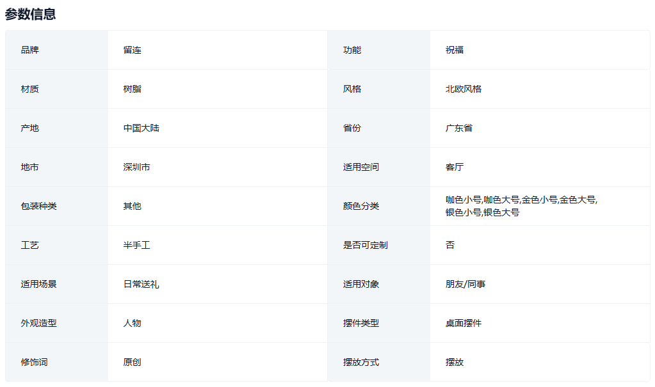Click the craft value 半手工
655x387 pixels.
pos(137,245)
